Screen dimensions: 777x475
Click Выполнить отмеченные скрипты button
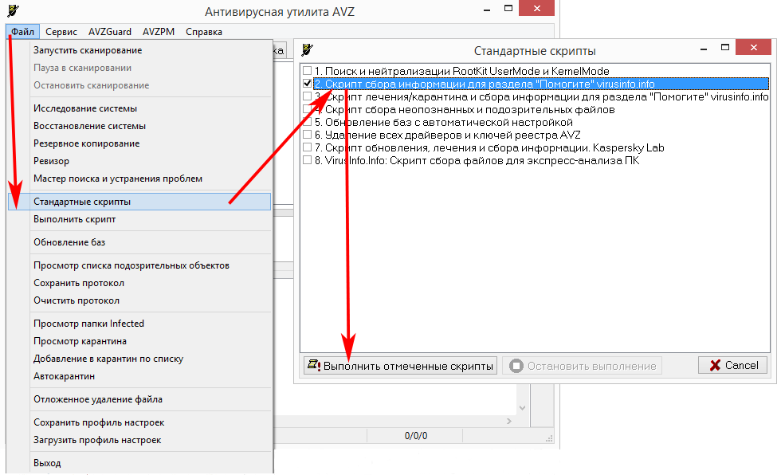pyautogui.click(x=400, y=366)
